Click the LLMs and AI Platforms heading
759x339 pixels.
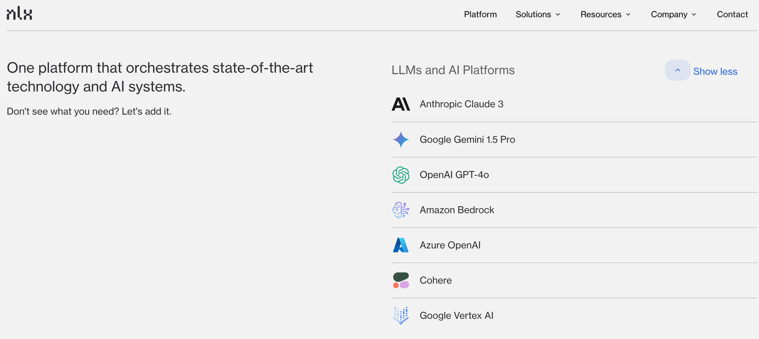(x=453, y=70)
